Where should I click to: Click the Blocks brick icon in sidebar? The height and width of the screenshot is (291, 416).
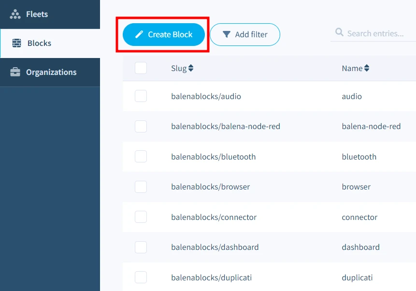point(17,43)
